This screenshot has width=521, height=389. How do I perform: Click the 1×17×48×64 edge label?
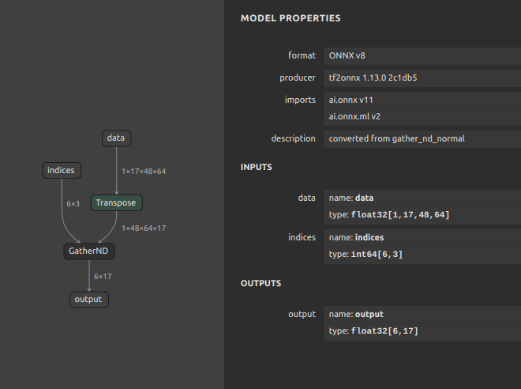(144, 172)
